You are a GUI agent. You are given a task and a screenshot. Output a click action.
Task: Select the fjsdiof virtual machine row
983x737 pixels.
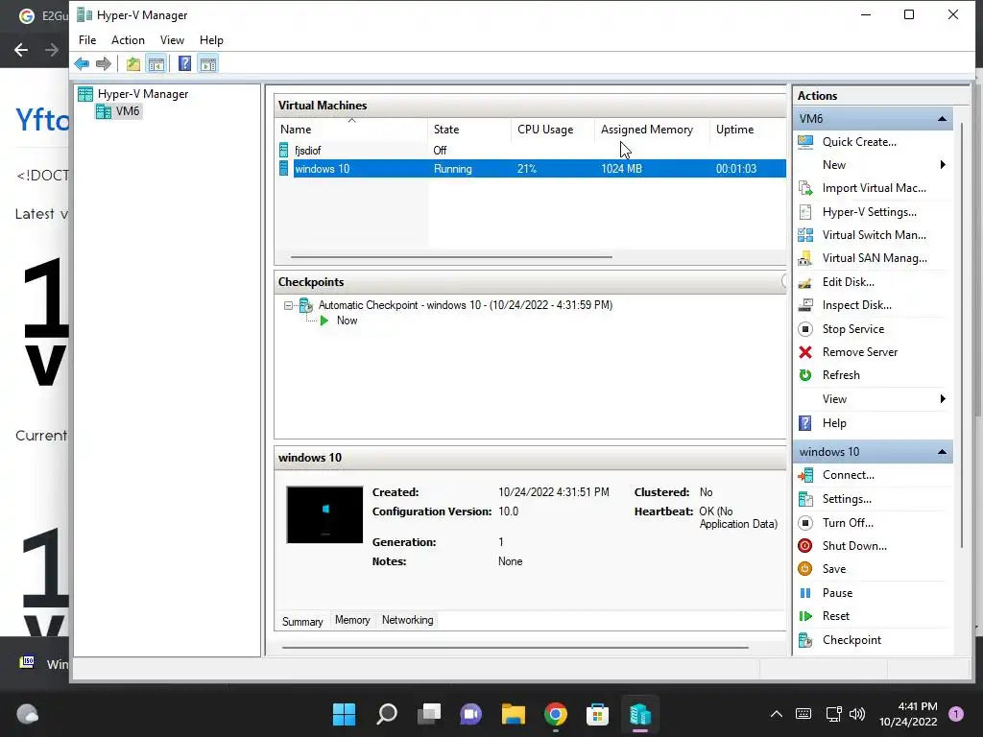pyautogui.click(x=531, y=151)
